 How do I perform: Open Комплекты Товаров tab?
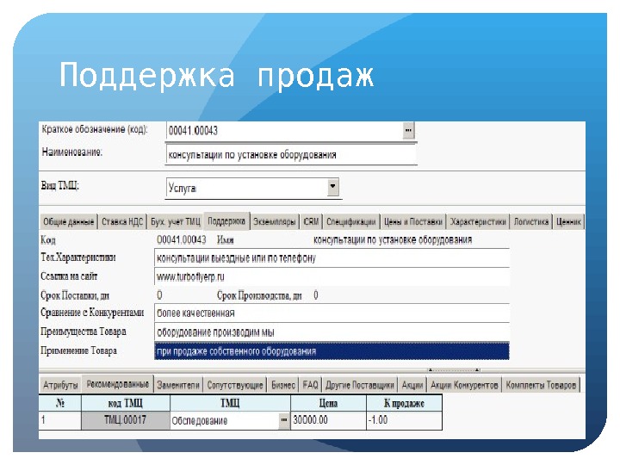[x=541, y=385]
